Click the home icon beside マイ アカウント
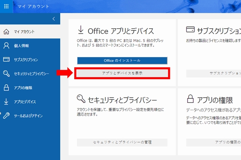The height and width of the screenshot is (160, 241). tap(6, 32)
